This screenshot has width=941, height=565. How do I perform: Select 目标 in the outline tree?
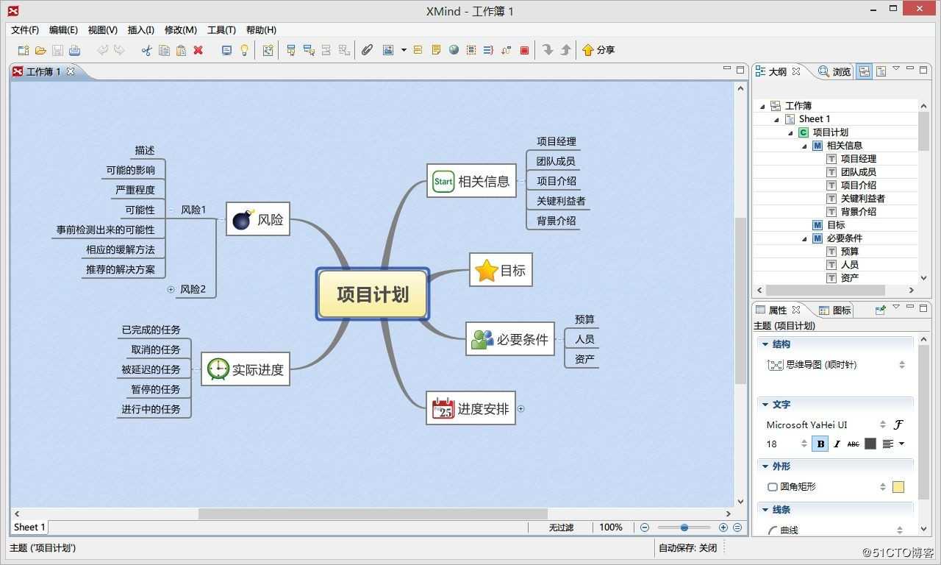836,225
